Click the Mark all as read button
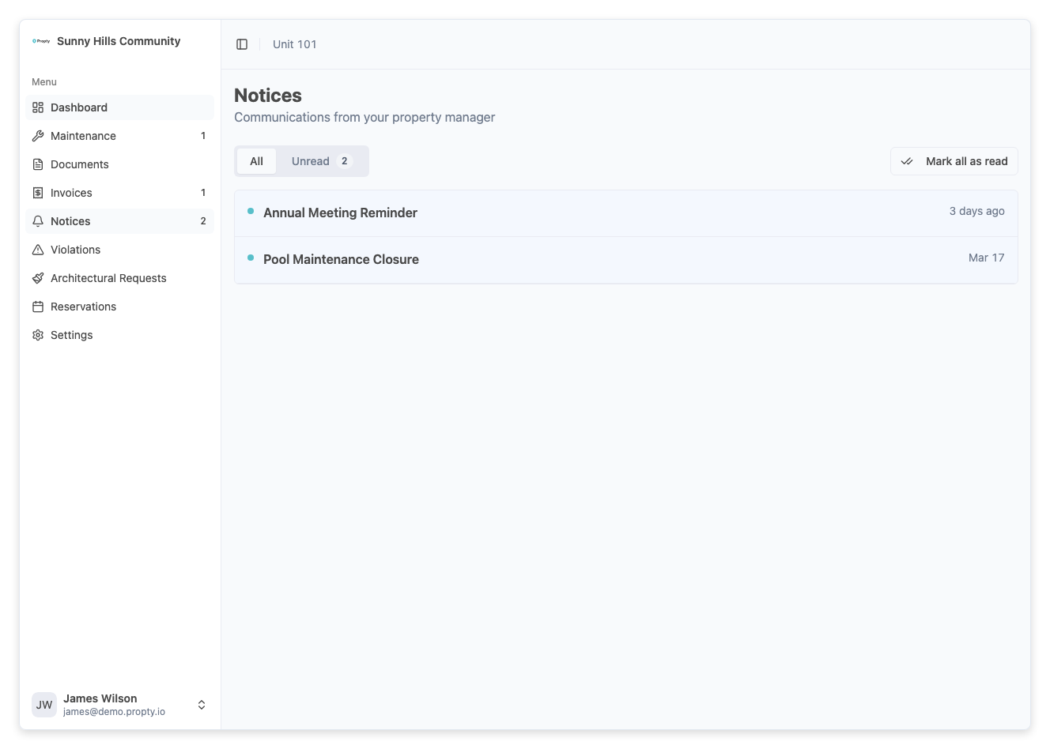The height and width of the screenshot is (749, 1050). pyautogui.click(x=954, y=160)
